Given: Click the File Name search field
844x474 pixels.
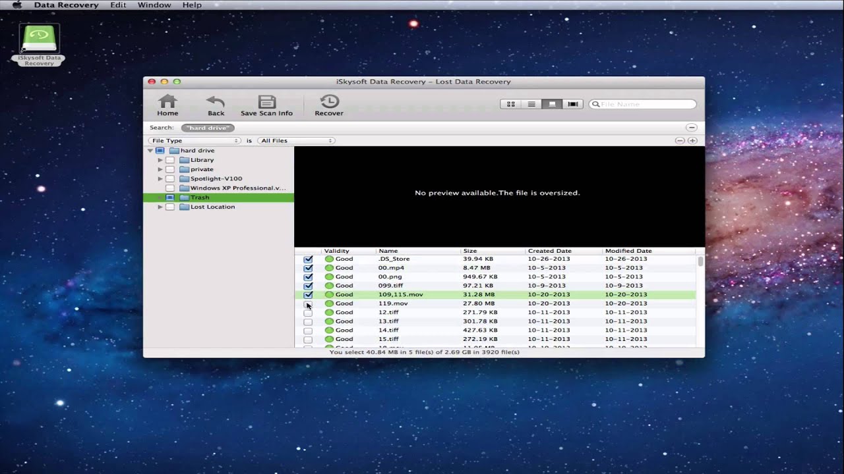Looking at the screenshot, I should [x=643, y=104].
